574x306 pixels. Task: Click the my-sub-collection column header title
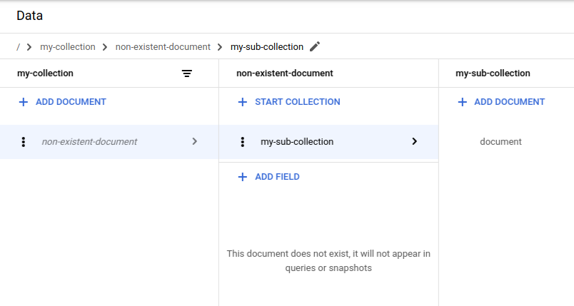coord(493,73)
